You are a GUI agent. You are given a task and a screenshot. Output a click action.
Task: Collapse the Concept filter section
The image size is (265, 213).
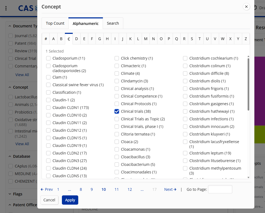pyautogui.click(x=10, y=87)
